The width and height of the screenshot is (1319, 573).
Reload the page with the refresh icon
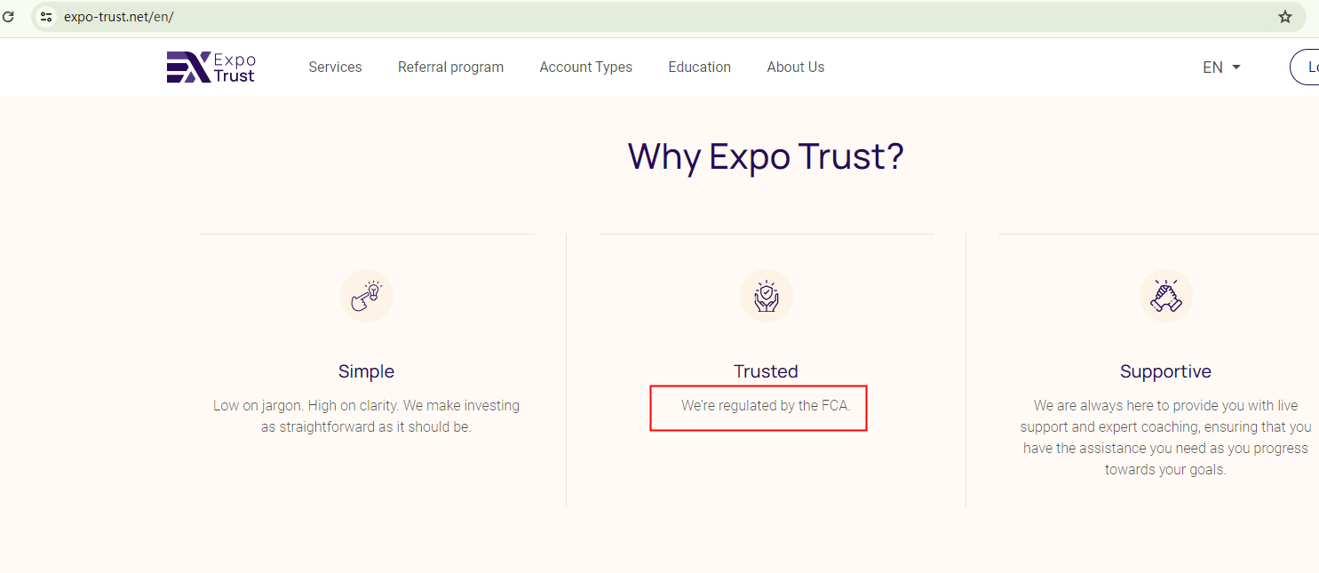tap(8, 17)
